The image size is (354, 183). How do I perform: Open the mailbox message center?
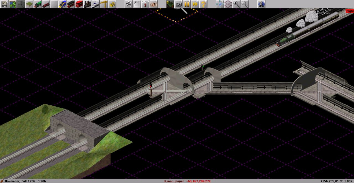point(145,4)
